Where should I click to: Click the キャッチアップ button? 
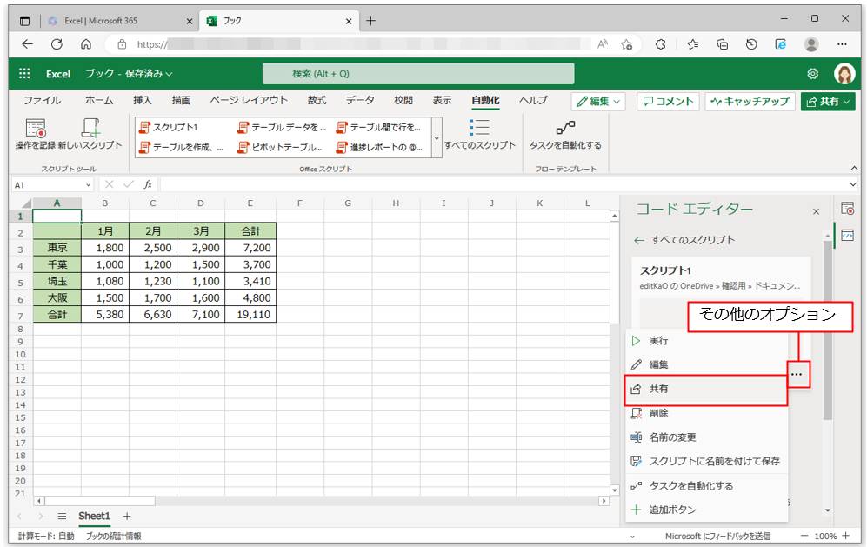coord(749,102)
